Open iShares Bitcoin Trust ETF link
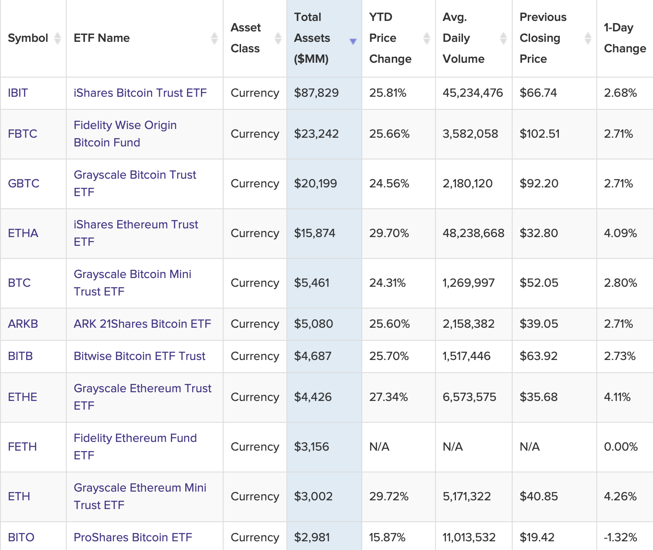Viewport: 653px width, 550px height. pos(140,93)
